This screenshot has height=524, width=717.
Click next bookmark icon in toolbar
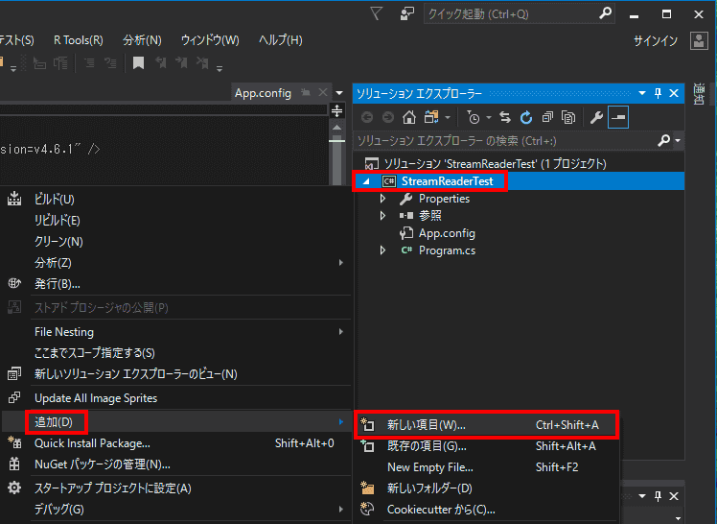pos(181,62)
